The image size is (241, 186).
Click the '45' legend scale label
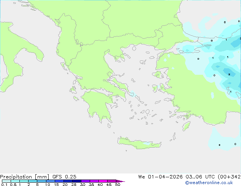coord(109,184)
